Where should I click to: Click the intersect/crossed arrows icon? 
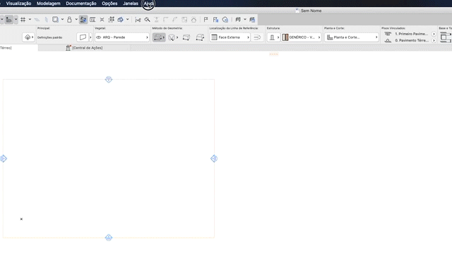coord(102,20)
